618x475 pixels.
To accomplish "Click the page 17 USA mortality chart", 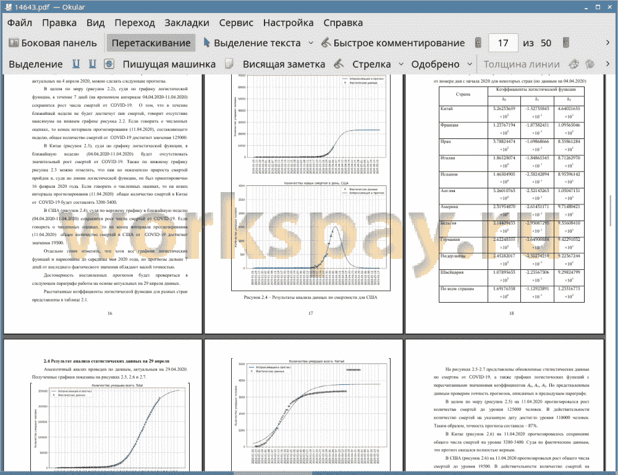I will click(x=311, y=183).
